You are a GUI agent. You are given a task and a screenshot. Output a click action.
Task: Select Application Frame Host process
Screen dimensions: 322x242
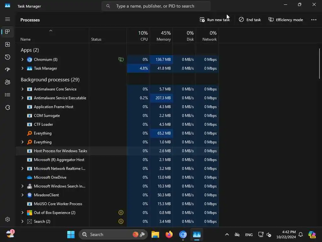point(117,107)
